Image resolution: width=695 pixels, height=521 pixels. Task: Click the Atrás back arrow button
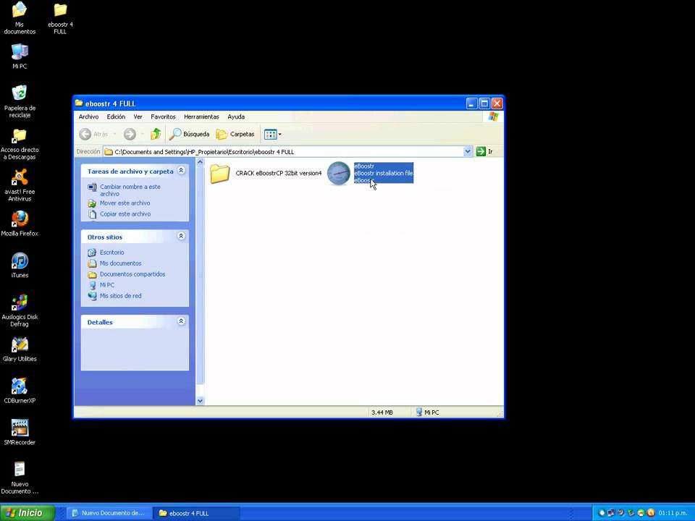(93, 134)
